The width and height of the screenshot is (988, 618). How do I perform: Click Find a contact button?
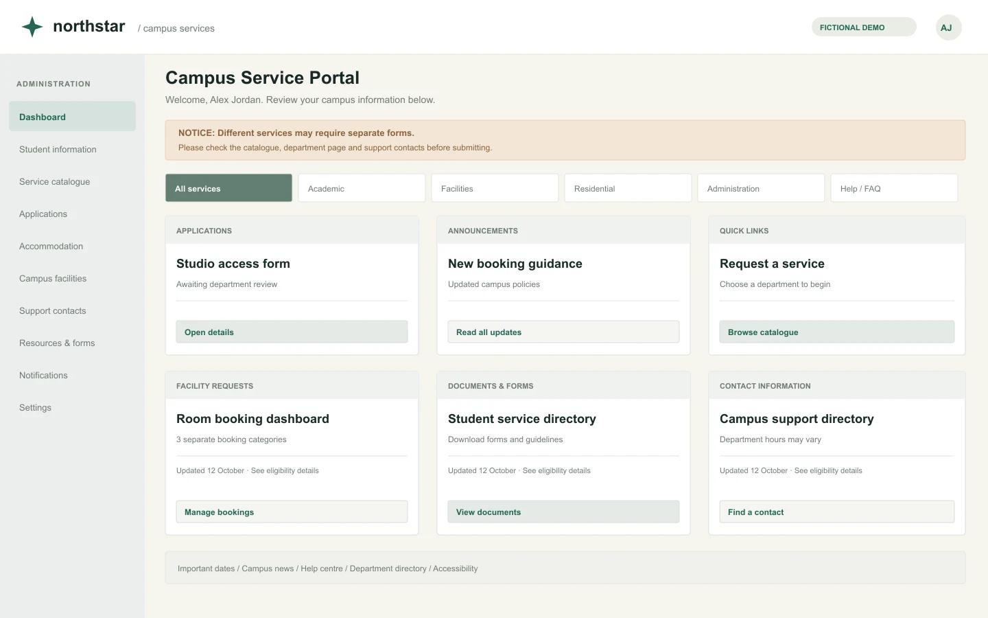[x=836, y=512]
